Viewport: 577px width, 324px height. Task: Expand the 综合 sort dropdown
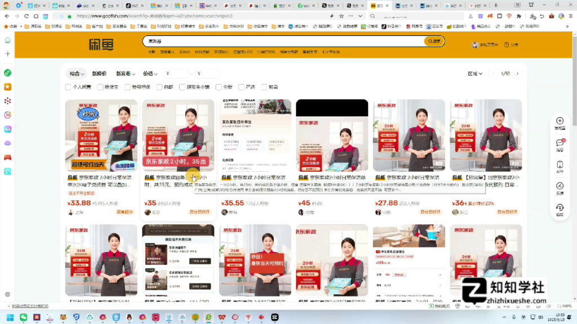[x=77, y=74]
